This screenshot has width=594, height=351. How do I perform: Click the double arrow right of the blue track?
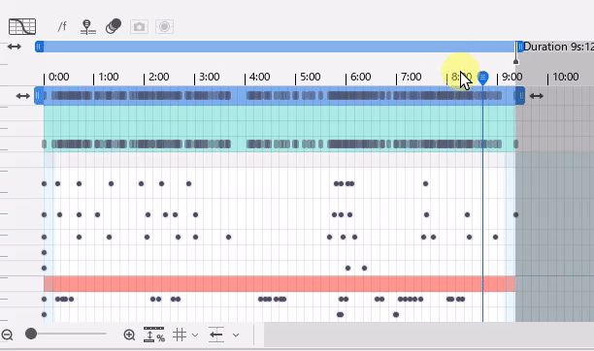[536, 96]
